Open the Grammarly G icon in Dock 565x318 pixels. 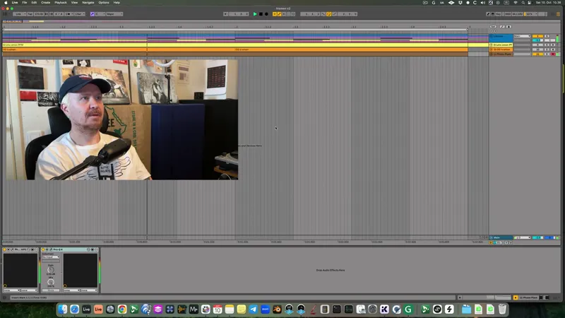pyautogui.click(x=408, y=309)
